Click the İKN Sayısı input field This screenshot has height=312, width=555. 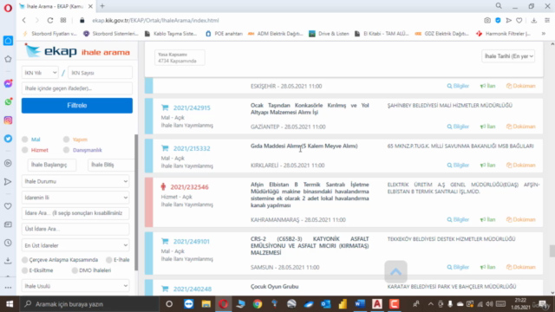pos(101,73)
